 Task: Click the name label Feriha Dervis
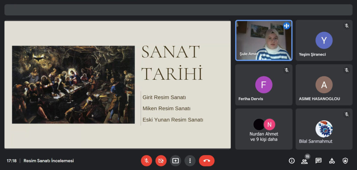251,99
